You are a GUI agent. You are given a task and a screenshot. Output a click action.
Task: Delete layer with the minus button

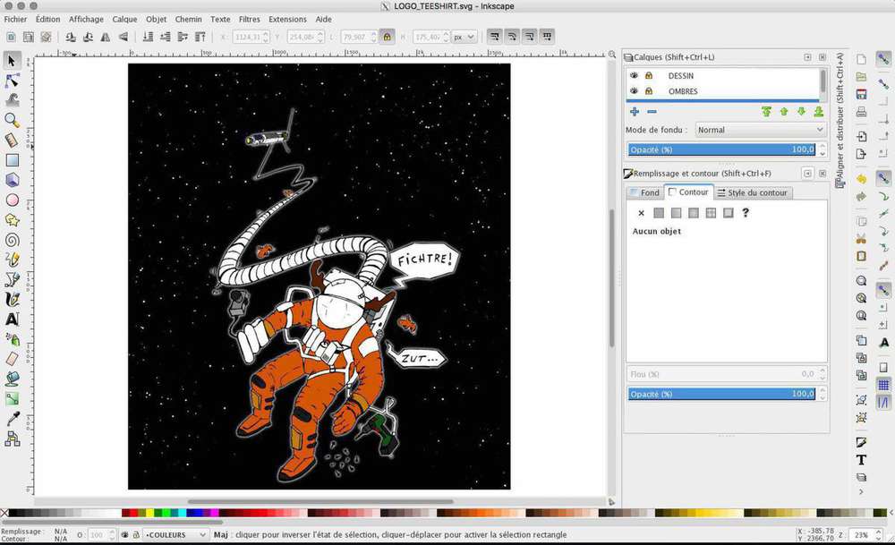(652, 112)
